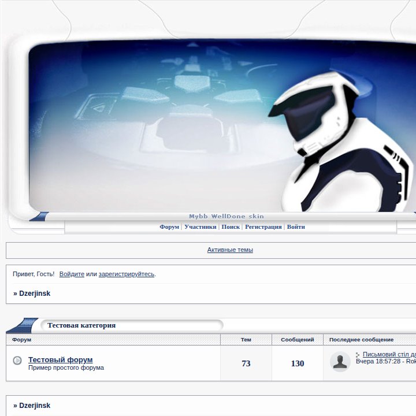Follow the зарегистрируйтесь link in greeting
Screen dimensions: 416x416
[x=127, y=274]
